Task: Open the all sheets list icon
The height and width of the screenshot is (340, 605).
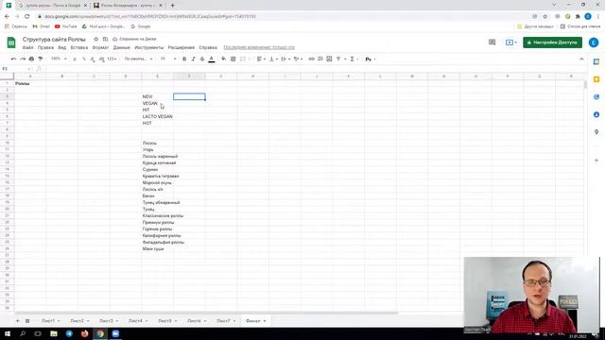Action: (x=27, y=321)
